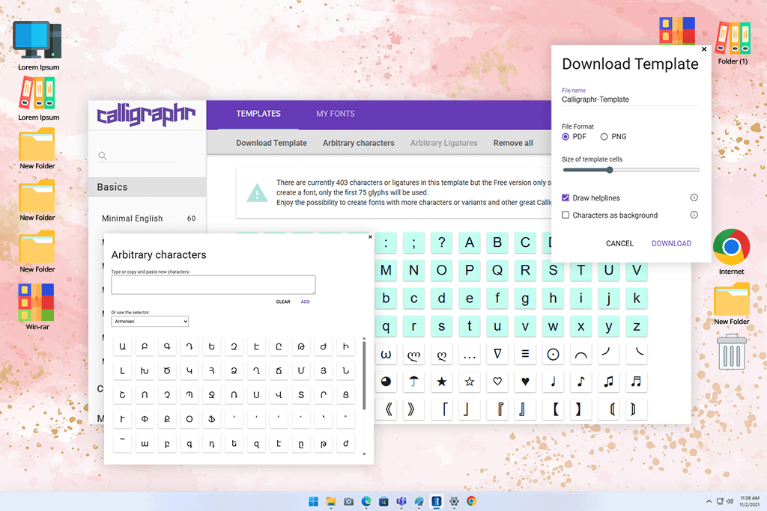This screenshot has width=767, height=511.
Task: Select the Basics category in sidebar
Action: [148, 187]
